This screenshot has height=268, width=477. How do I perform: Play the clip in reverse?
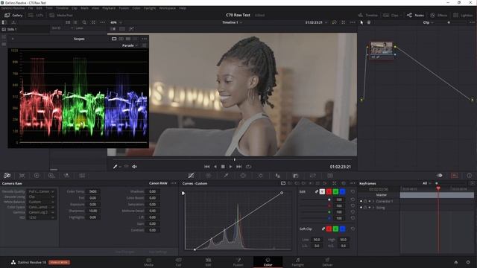click(x=215, y=167)
